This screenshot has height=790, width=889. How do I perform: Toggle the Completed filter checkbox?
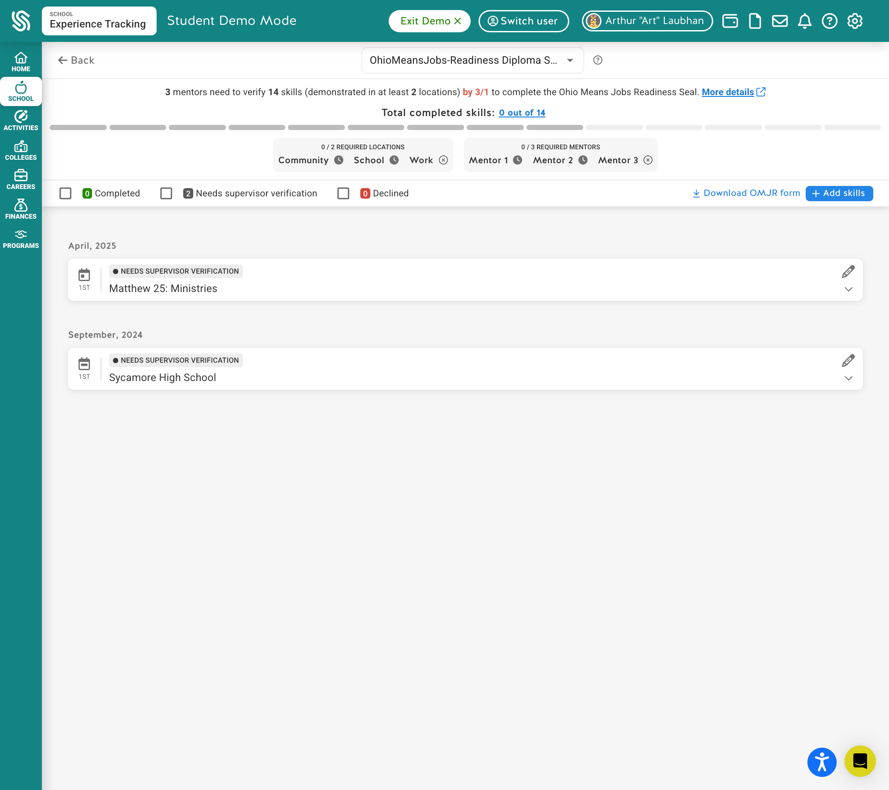[65, 193]
